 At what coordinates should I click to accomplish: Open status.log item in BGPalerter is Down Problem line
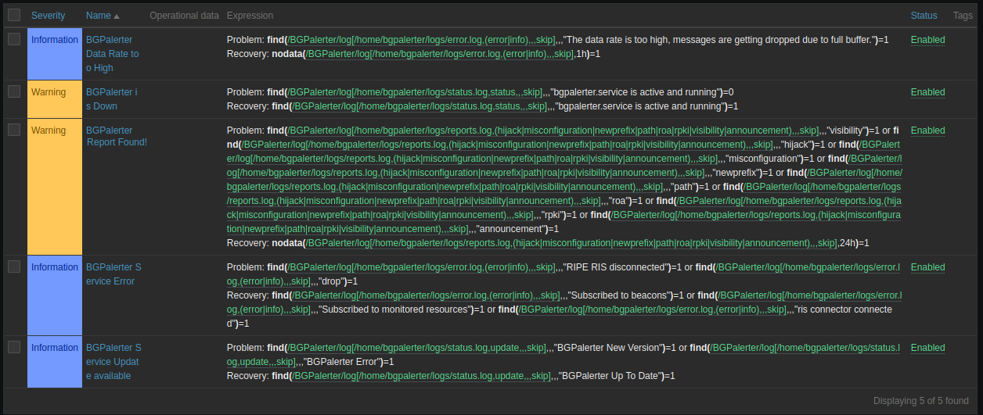point(415,92)
